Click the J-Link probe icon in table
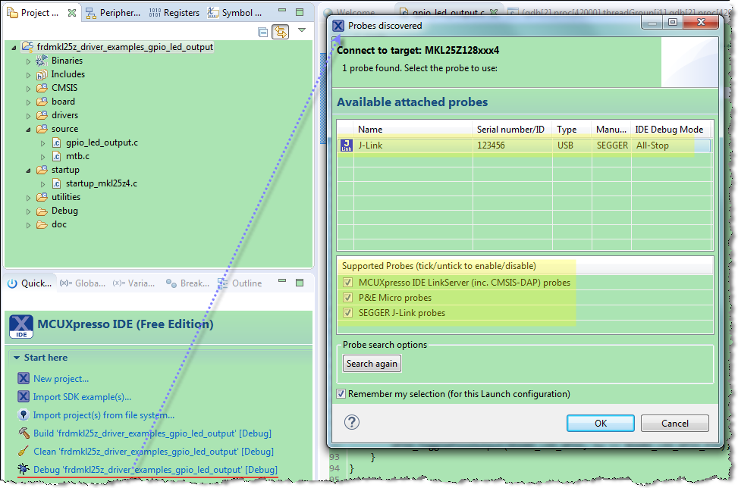The height and width of the screenshot is (488, 738). pos(347,145)
